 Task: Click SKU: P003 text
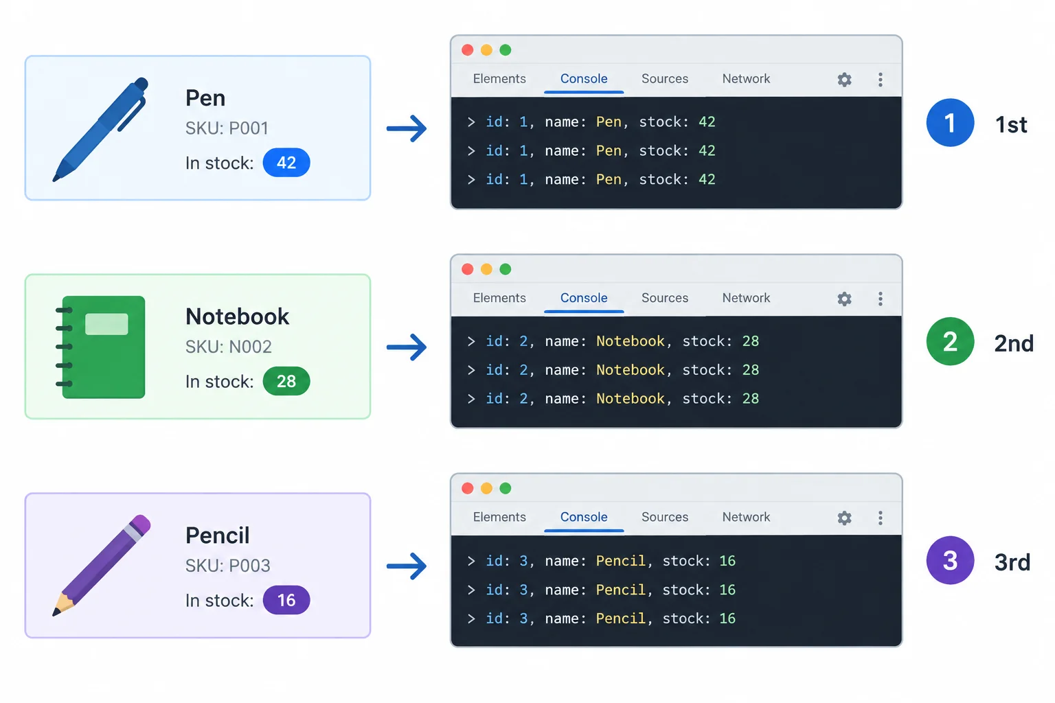click(x=228, y=566)
